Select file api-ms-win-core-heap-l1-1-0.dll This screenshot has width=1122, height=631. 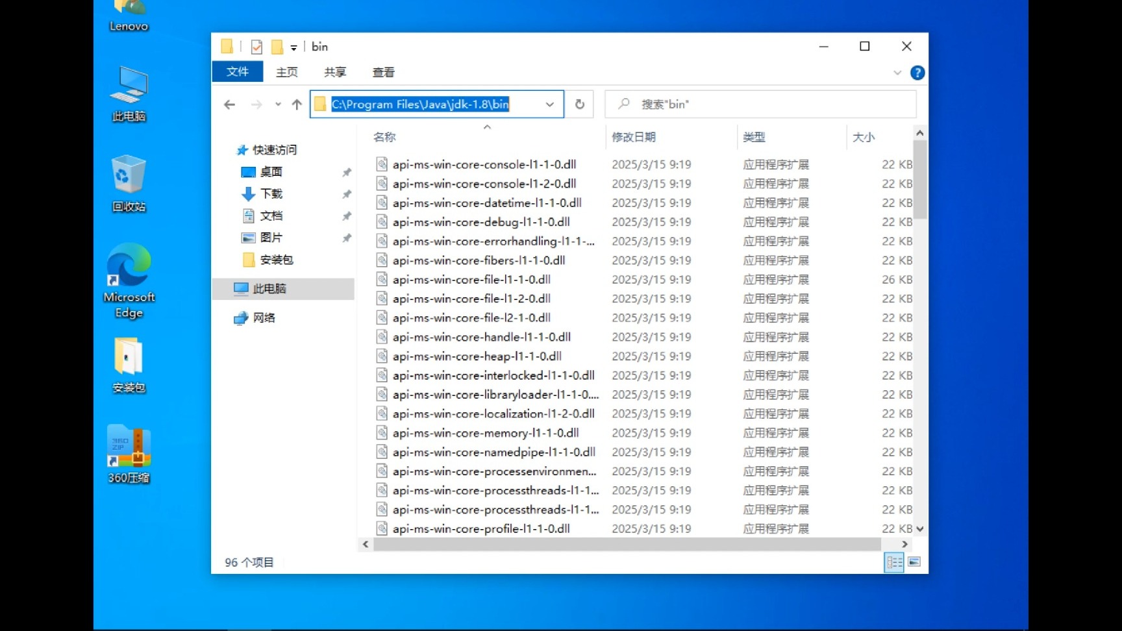[x=477, y=356]
